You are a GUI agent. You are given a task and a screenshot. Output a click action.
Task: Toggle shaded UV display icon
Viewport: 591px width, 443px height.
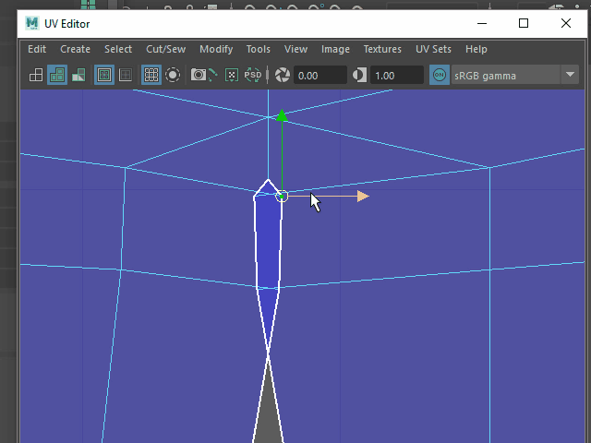pyautogui.click(x=57, y=76)
